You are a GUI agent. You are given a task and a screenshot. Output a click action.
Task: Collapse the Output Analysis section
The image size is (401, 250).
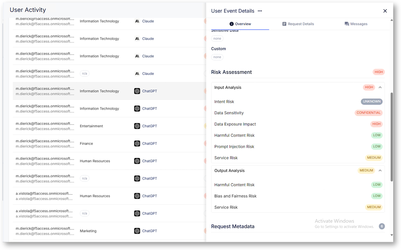380,171
